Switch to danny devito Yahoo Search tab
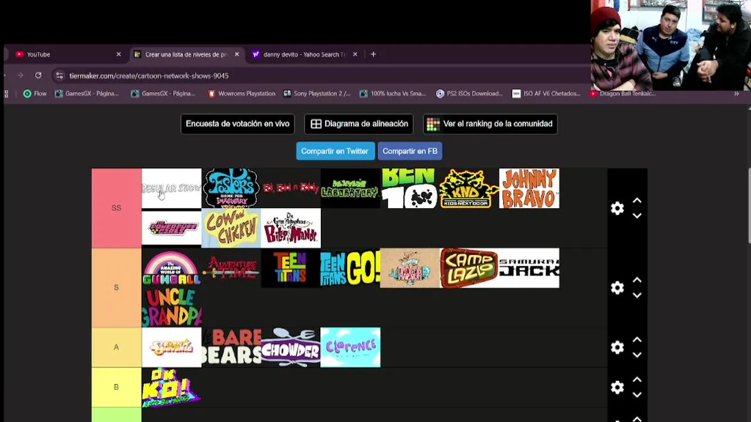 tap(305, 54)
